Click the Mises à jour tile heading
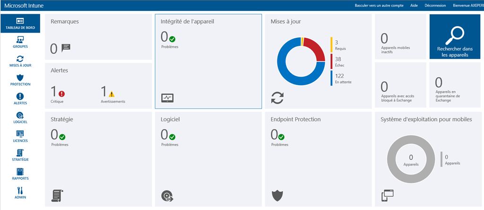Image resolution: width=484 pixels, height=210 pixels. (x=286, y=22)
